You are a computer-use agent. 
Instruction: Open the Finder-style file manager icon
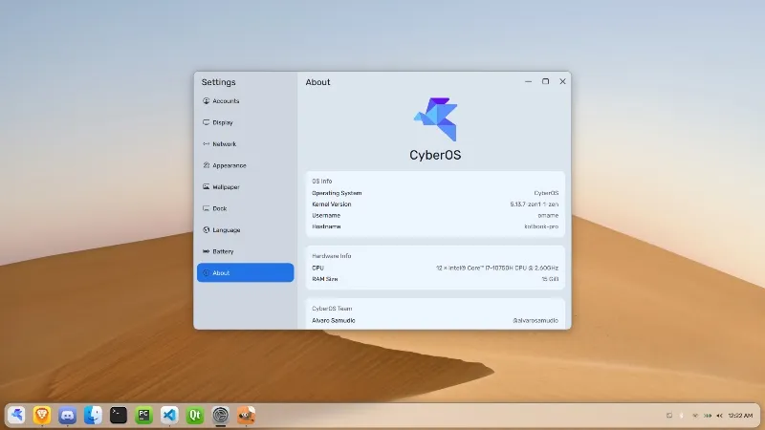tap(93, 415)
